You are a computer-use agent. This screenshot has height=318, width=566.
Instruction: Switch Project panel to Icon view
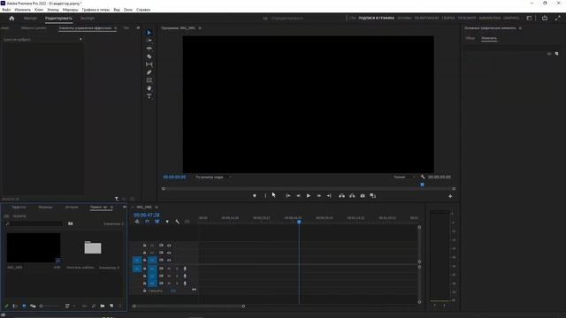(24, 306)
